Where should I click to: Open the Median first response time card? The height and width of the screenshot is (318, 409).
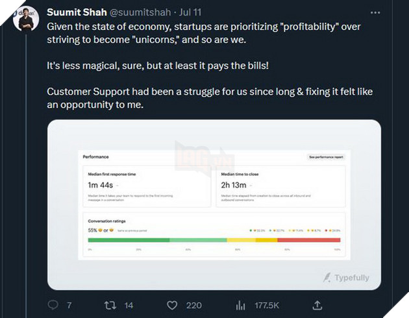[x=147, y=185]
